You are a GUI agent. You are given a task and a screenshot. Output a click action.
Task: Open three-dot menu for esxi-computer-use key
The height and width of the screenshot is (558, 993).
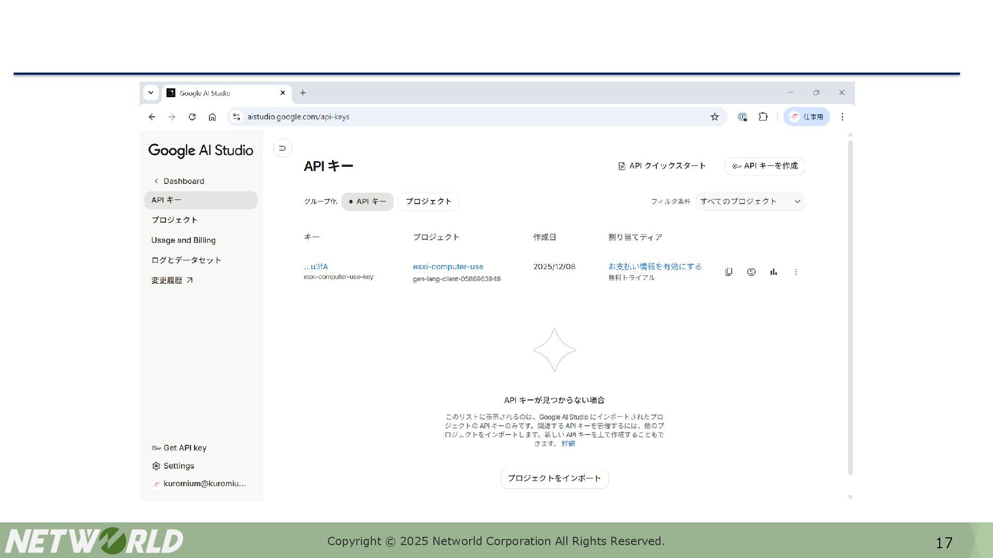point(795,272)
